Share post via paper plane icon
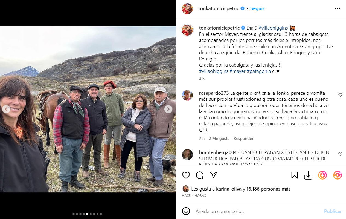 [x=213, y=175]
